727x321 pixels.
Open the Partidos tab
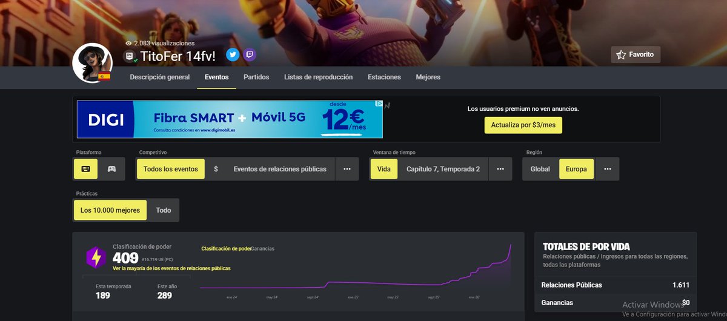tap(256, 78)
